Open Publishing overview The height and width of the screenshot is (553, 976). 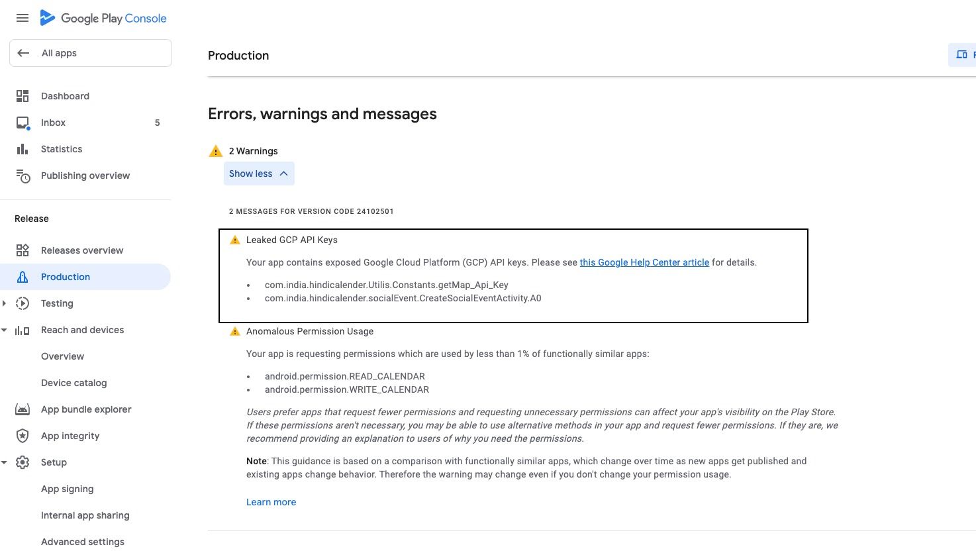pos(86,176)
